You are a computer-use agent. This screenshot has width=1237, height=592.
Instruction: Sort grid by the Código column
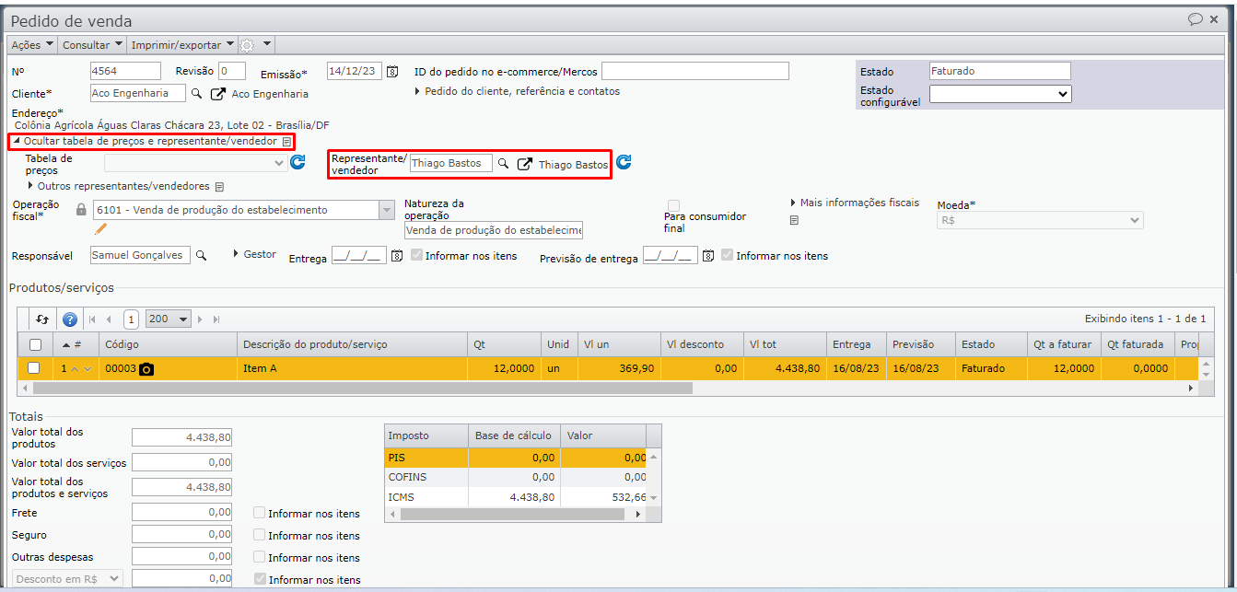coord(168,344)
